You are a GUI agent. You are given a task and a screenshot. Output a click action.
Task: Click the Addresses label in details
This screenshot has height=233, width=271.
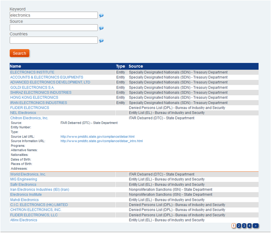[19, 169]
